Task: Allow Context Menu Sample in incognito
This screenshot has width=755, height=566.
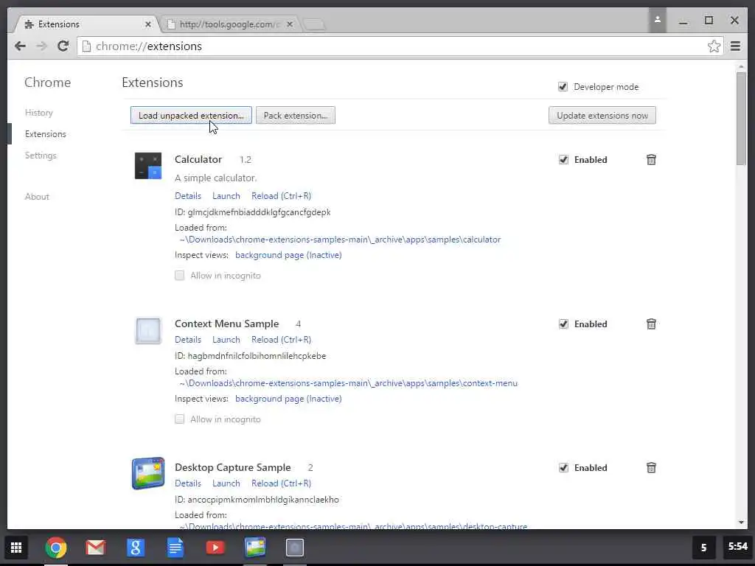Action: pos(180,419)
